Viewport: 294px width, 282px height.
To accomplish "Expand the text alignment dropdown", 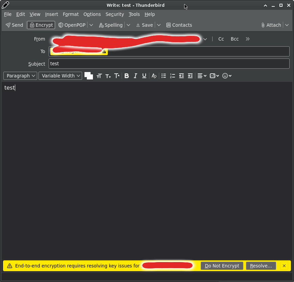I will tap(202, 76).
